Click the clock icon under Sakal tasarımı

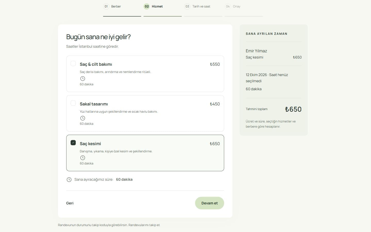point(82,118)
